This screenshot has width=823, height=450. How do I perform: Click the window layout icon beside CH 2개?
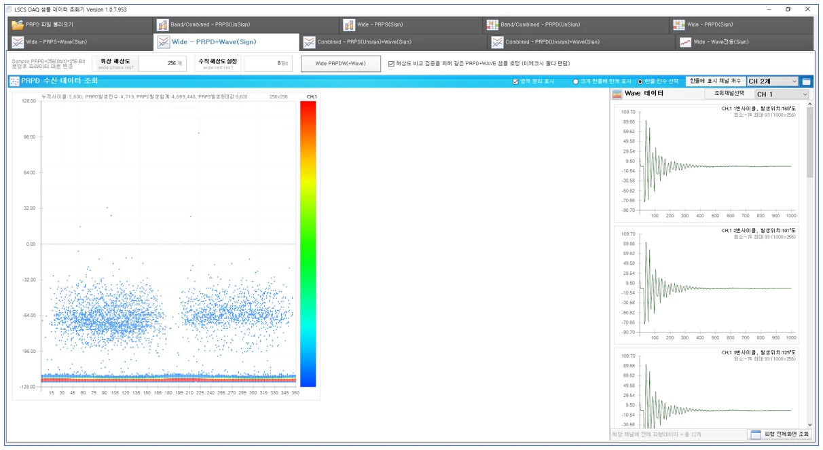[x=806, y=81]
